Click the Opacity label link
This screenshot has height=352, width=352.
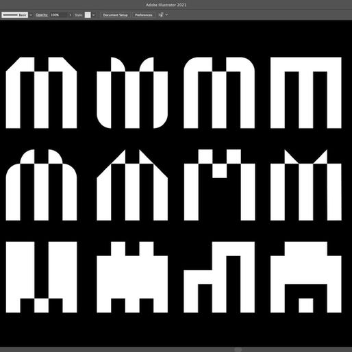coord(42,15)
